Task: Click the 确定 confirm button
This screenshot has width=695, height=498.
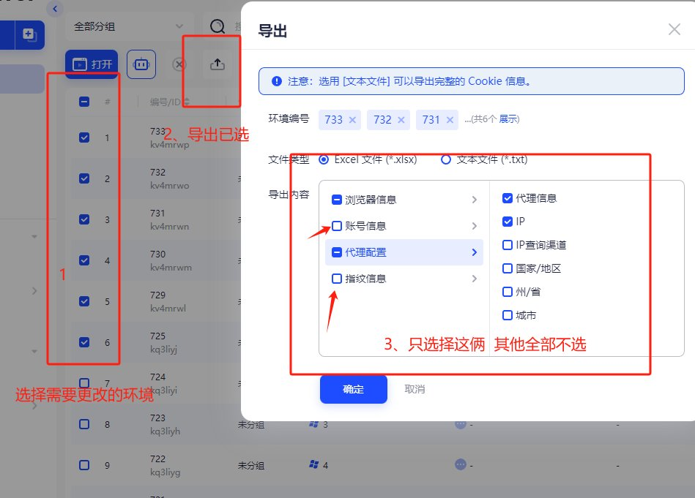Action: (x=353, y=389)
